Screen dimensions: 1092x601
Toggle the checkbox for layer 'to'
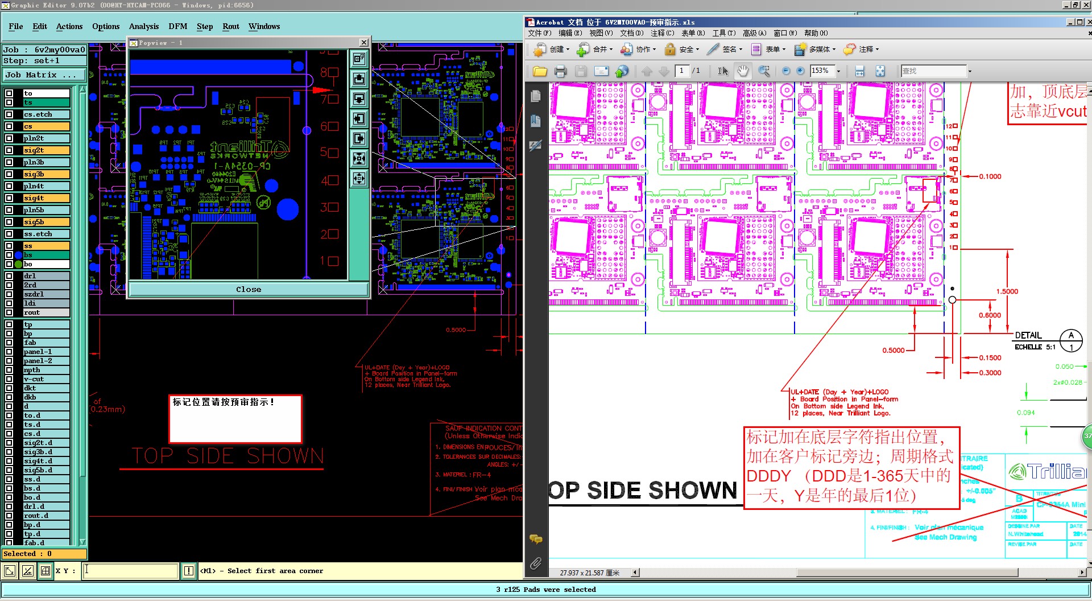(x=9, y=93)
